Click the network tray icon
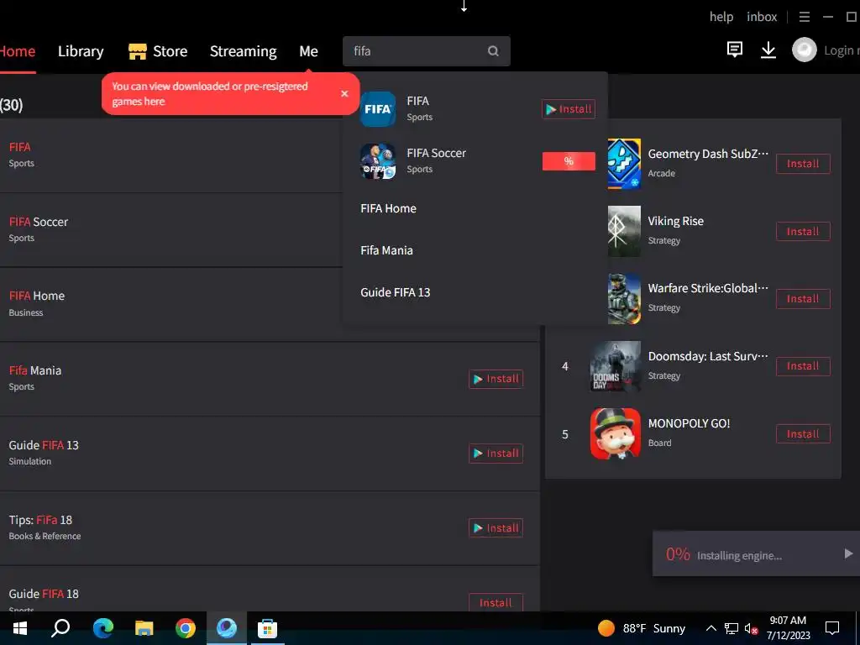Viewport: 860px width, 645px height. (732, 628)
